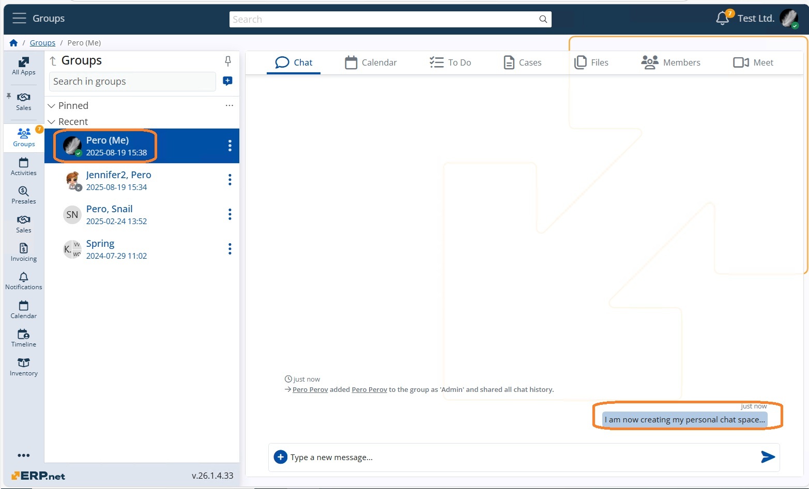Switch to the Cases tab
809x489 pixels.
[523, 62]
